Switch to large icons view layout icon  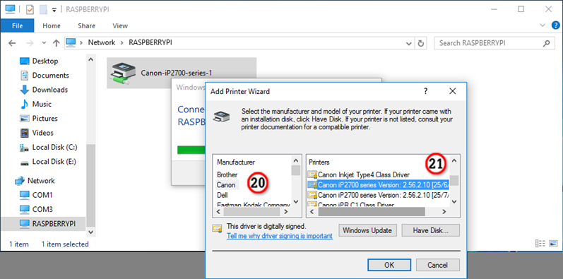coord(553,244)
